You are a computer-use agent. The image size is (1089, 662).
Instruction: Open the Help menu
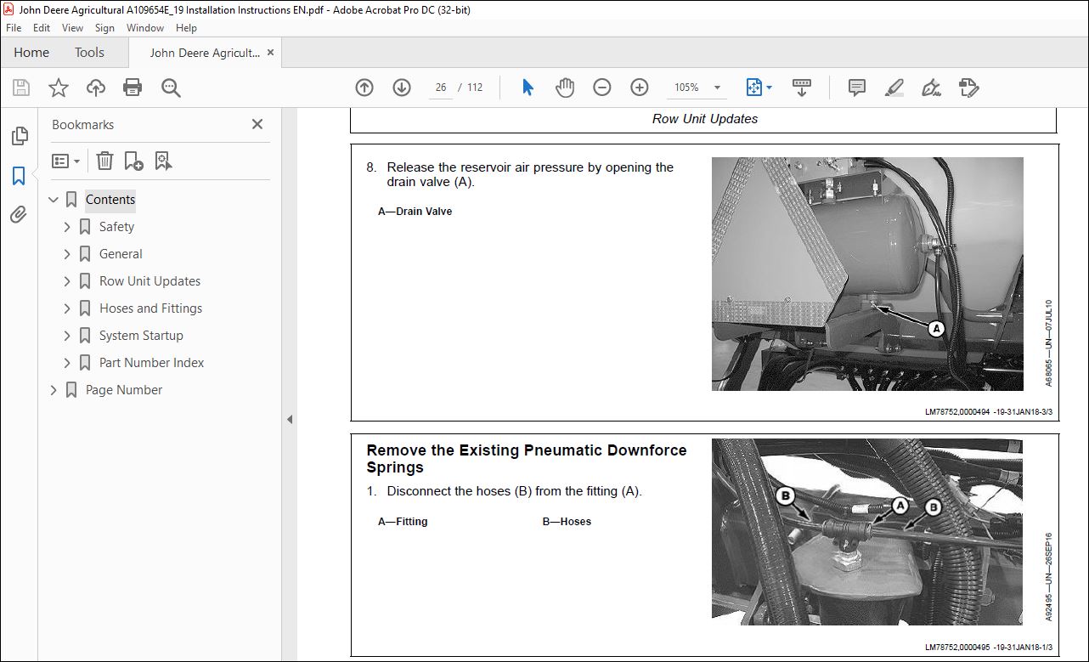pyautogui.click(x=186, y=28)
